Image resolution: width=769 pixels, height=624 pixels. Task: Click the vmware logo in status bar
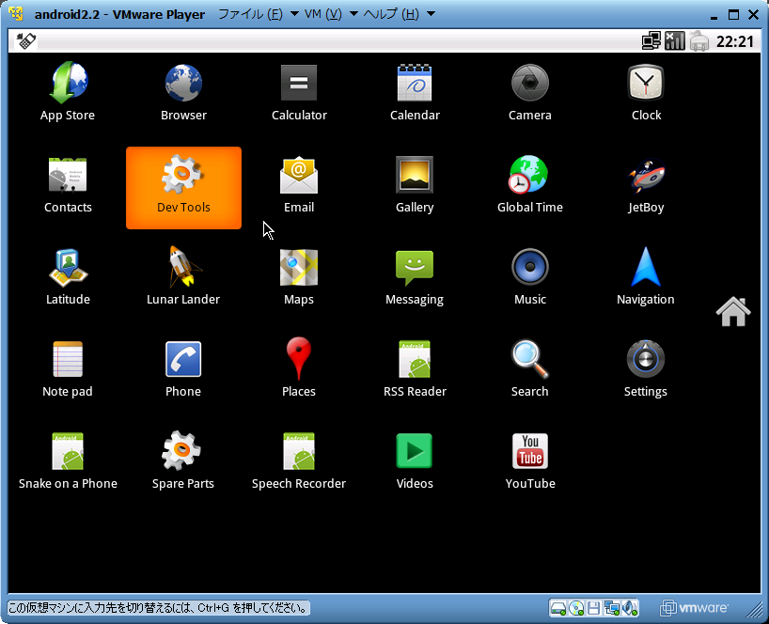(694, 608)
